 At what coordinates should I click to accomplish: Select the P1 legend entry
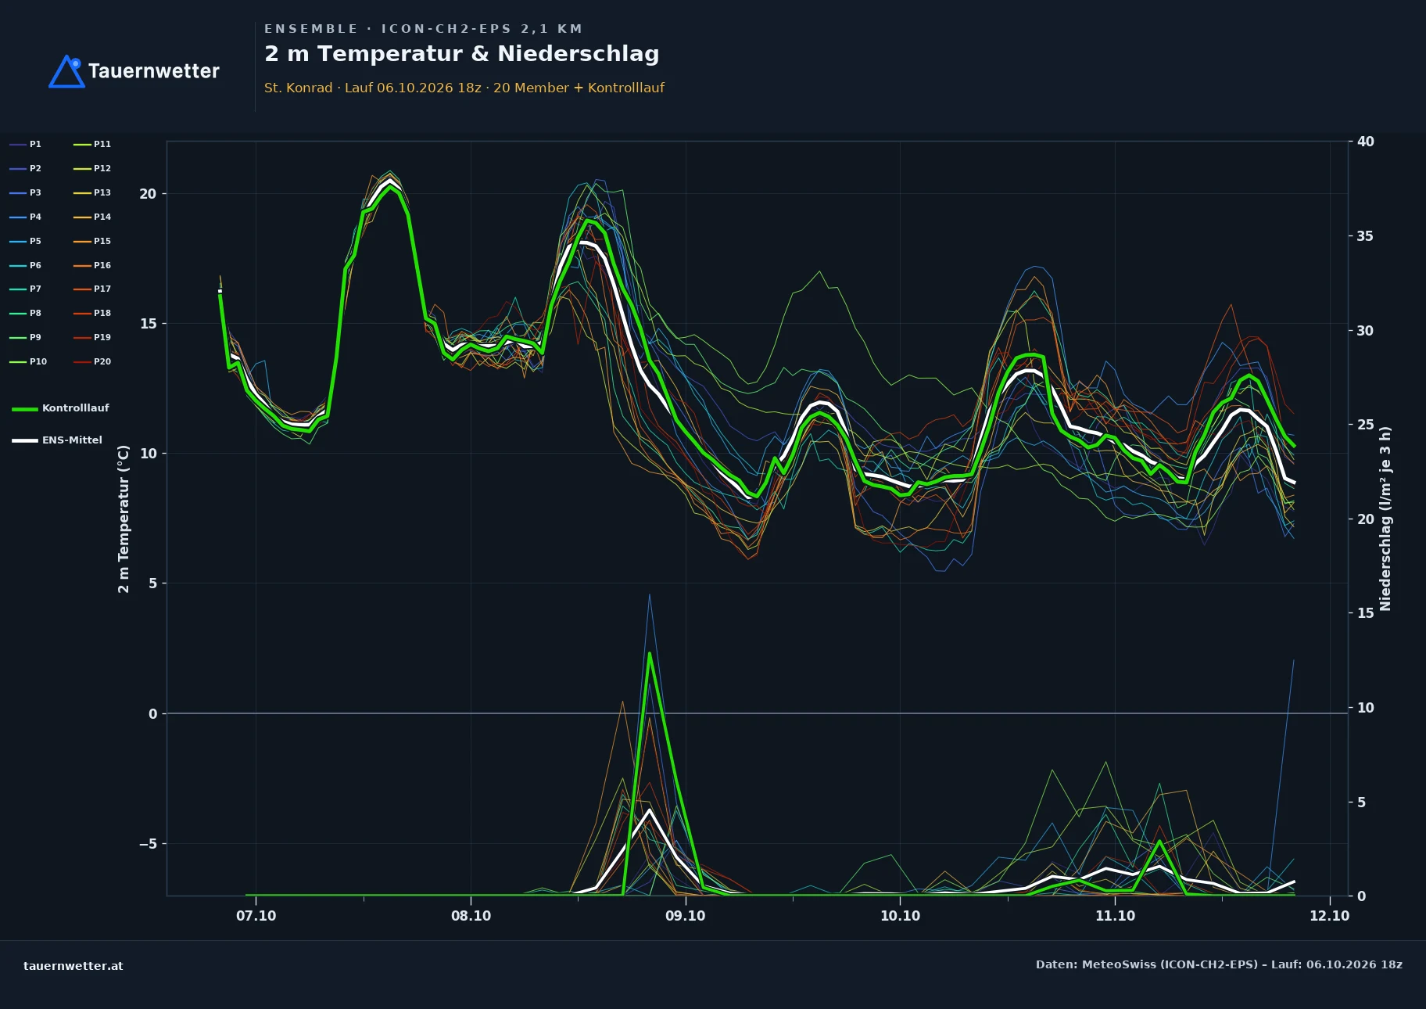pyautogui.click(x=26, y=144)
